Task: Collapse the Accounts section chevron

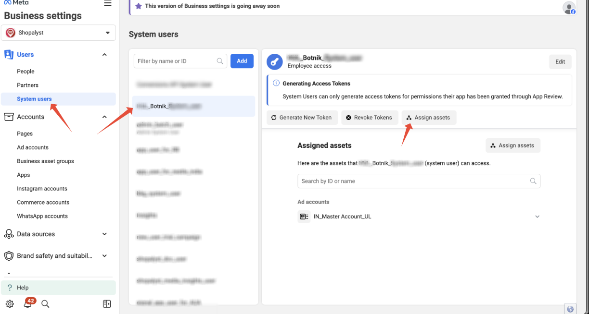Action: coord(104,117)
